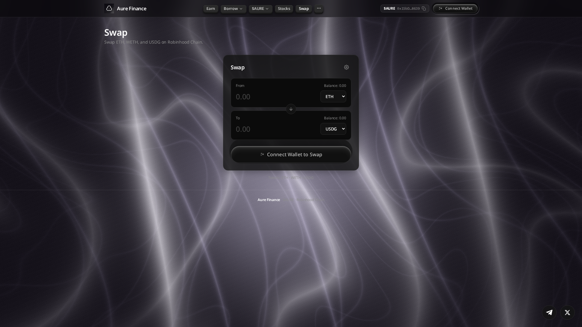Image resolution: width=582 pixels, height=327 pixels.
Task: Click the $AURE 0x15bD...8639 address chip
Action: [x=405, y=8]
